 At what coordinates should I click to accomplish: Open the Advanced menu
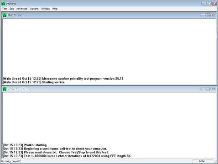(x=22, y=9)
